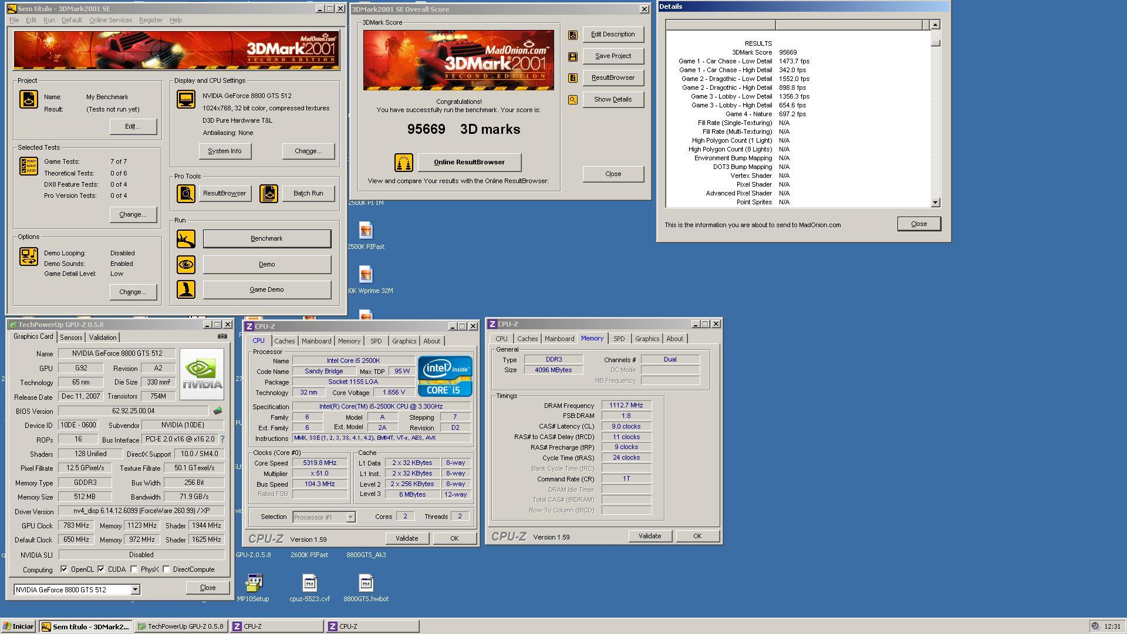Screen dimensions: 1127x634
Task: Click the System Info button
Action: 225,151
